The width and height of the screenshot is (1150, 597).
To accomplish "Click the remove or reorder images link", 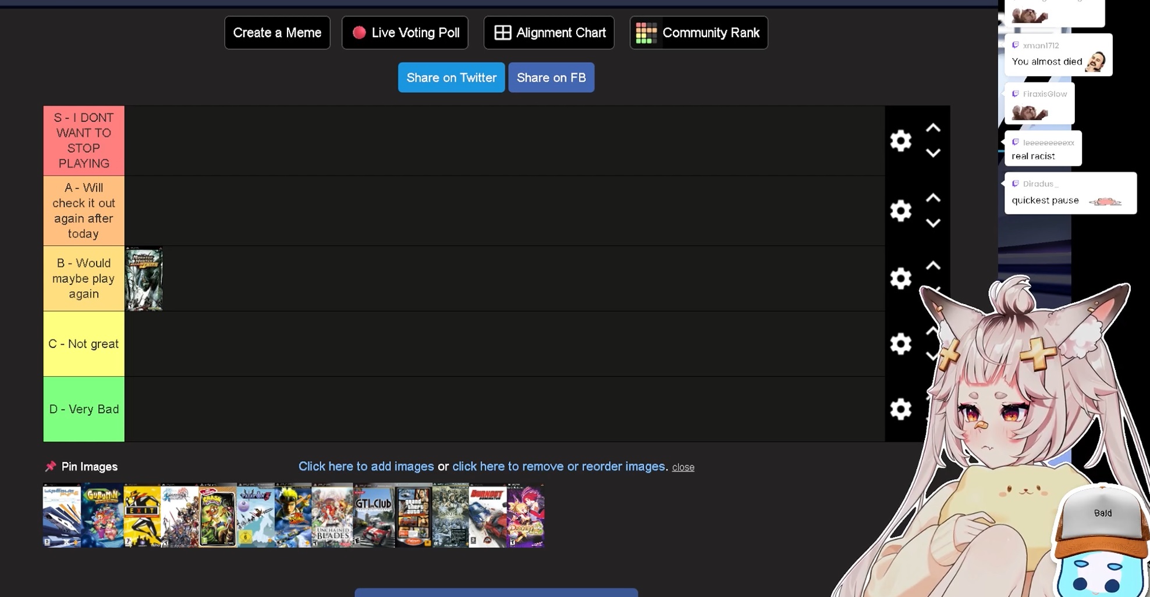I will pyautogui.click(x=559, y=466).
